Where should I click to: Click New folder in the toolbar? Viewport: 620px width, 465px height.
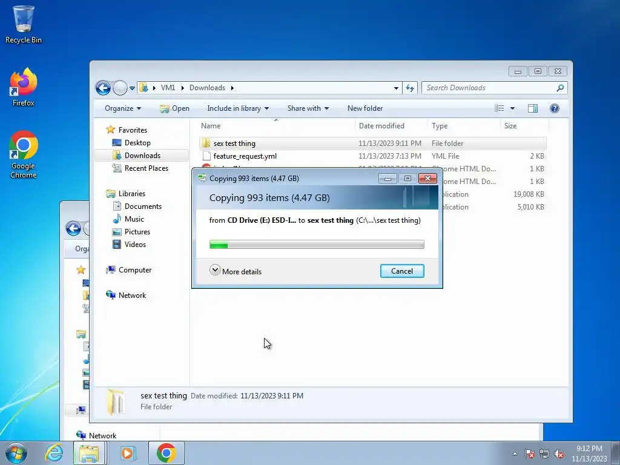point(365,108)
